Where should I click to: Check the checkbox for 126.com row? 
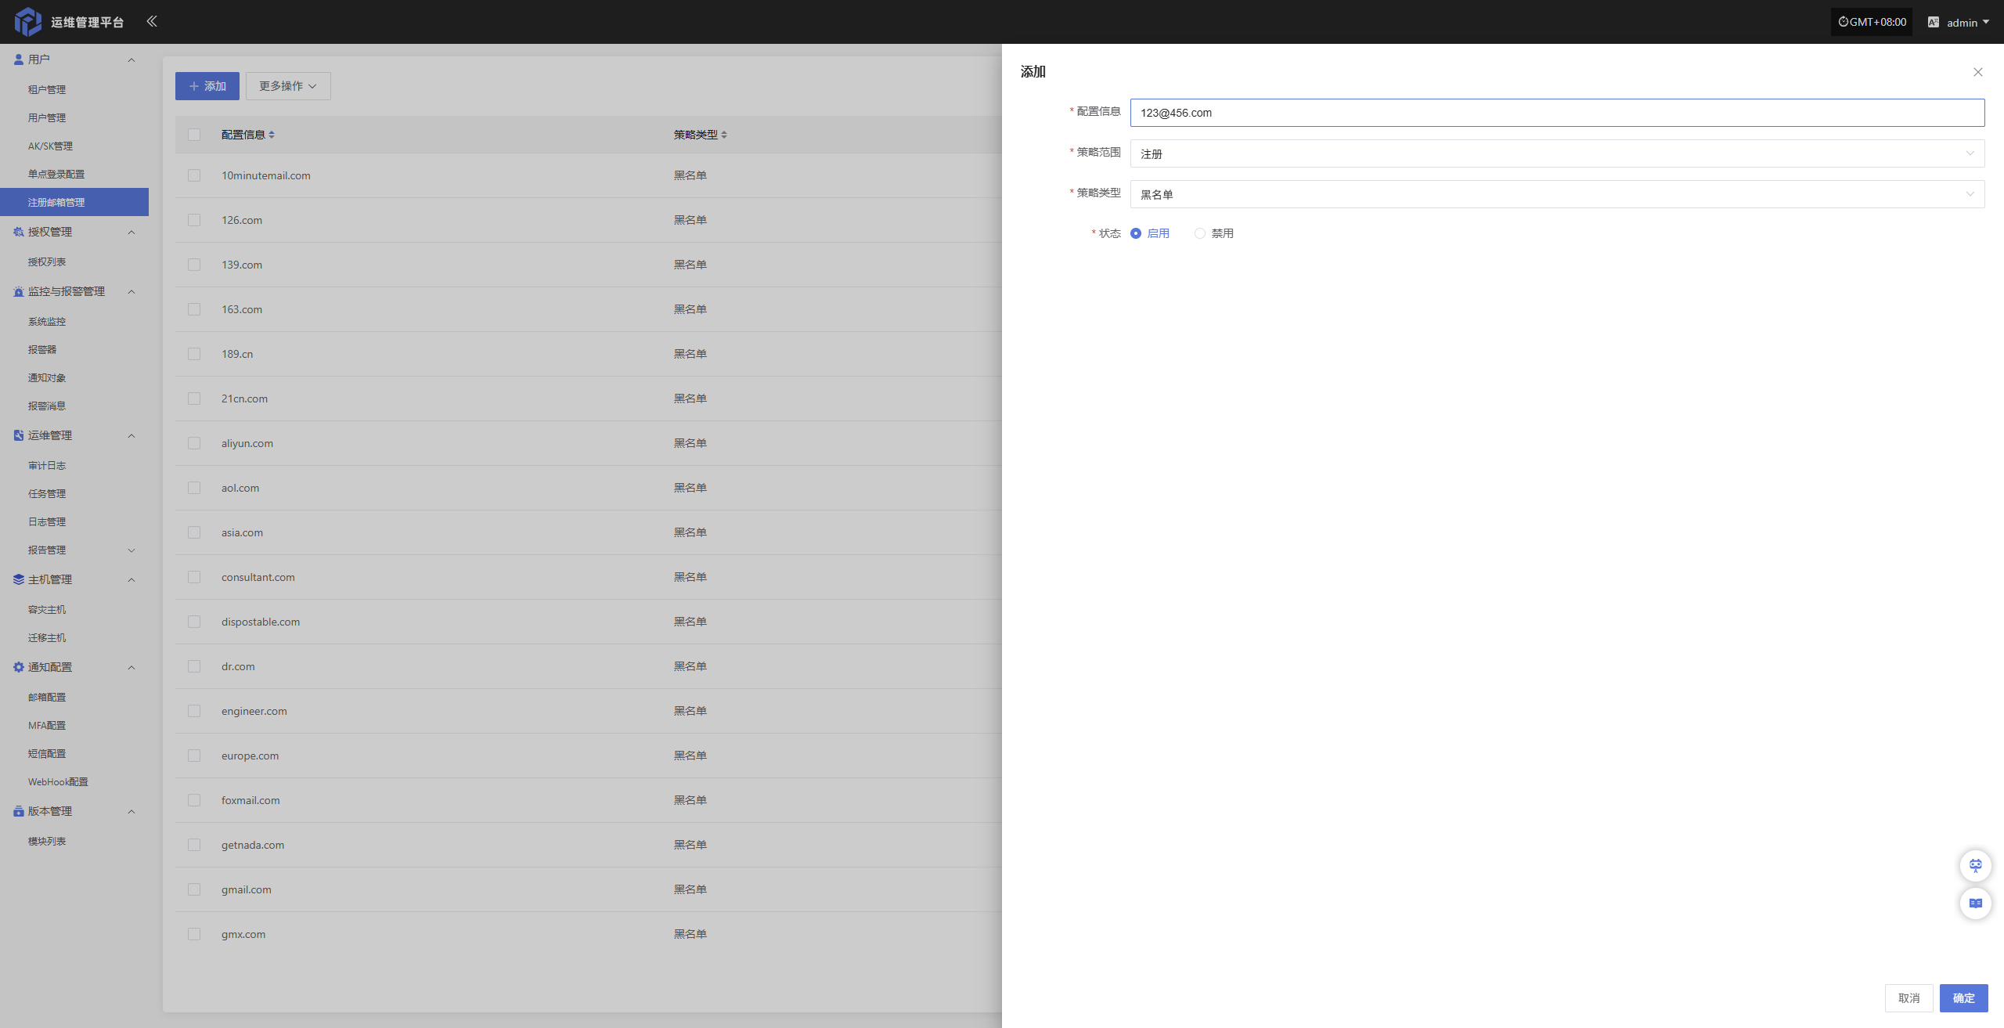pyautogui.click(x=194, y=220)
